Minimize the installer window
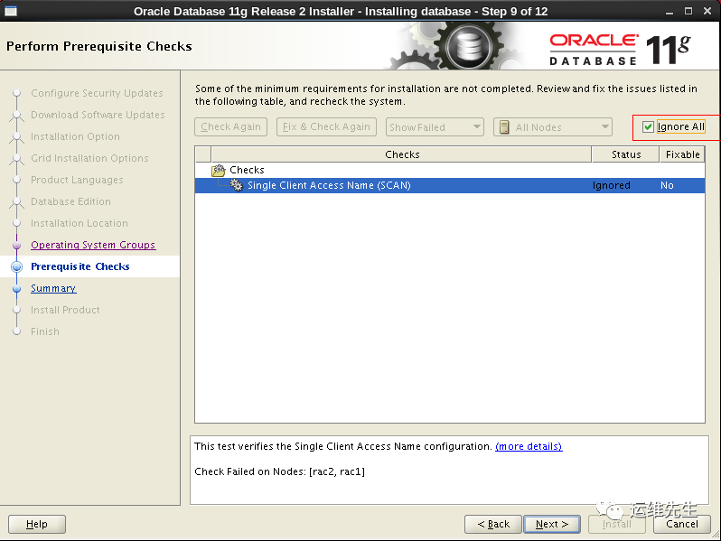This screenshot has height=541, width=721. [x=669, y=12]
